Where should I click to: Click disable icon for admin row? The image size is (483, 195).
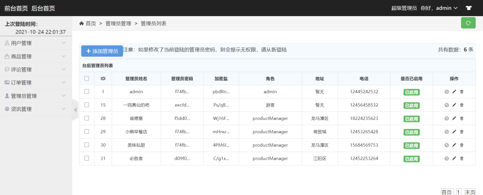446,92
